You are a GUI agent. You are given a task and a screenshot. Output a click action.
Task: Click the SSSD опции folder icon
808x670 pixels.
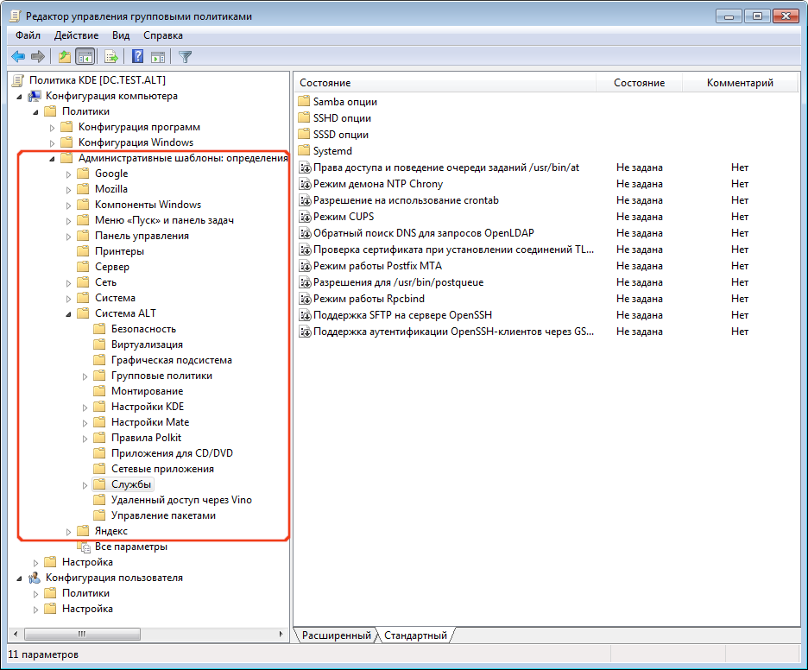coord(304,135)
